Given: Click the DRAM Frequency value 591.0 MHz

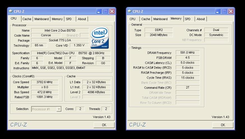Looking at the screenshot, I should coord(188,52).
